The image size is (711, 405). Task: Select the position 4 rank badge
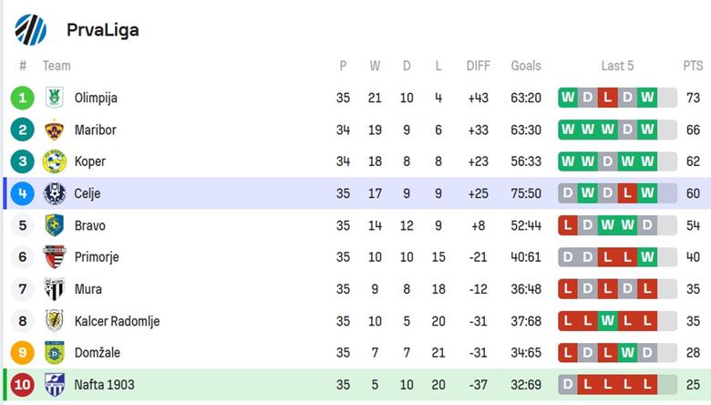pos(22,193)
